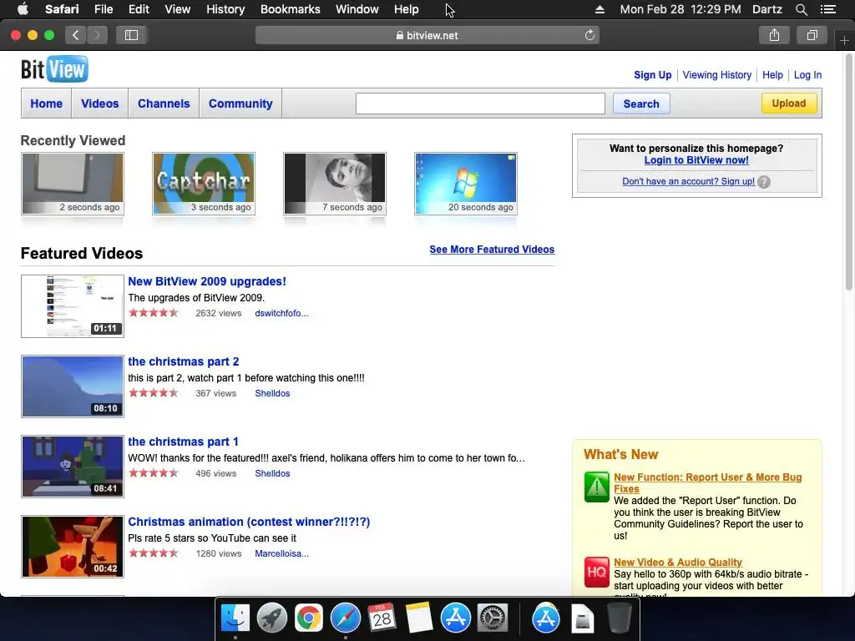Click the yellow Upload button
This screenshot has height=641, width=855.
point(788,103)
